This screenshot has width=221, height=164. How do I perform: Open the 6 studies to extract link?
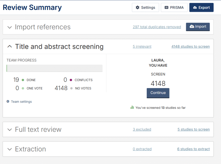click(x=193, y=149)
